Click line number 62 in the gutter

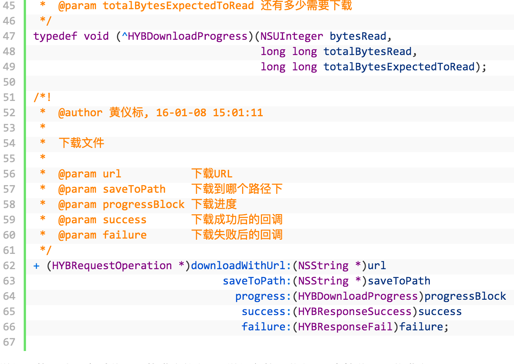click(9, 266)
